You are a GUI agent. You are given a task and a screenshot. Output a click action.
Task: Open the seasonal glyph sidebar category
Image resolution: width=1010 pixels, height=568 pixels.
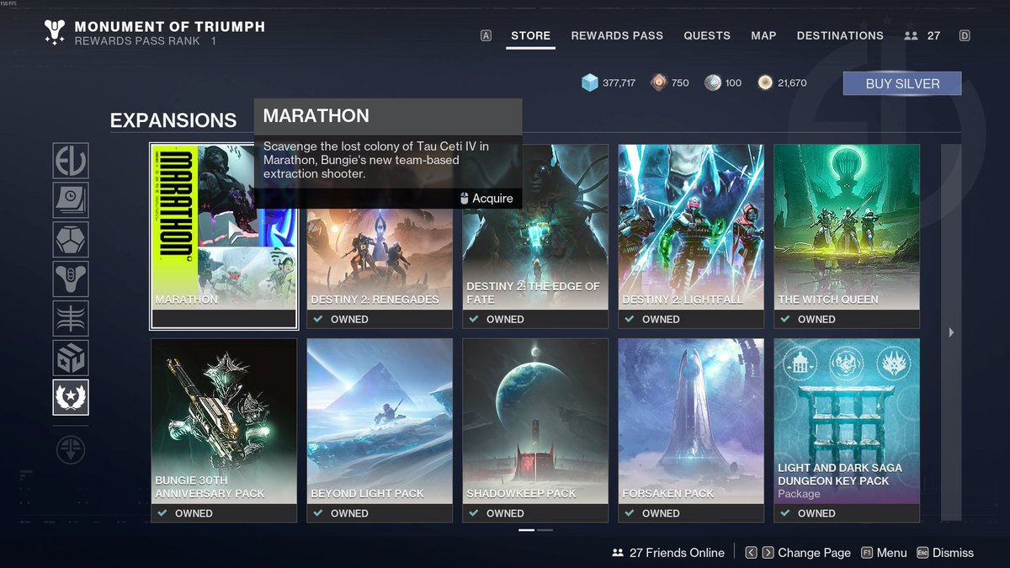click(71, 318)
